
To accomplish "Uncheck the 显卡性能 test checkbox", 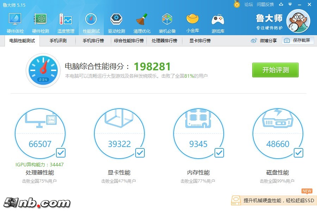I will 140,153.
